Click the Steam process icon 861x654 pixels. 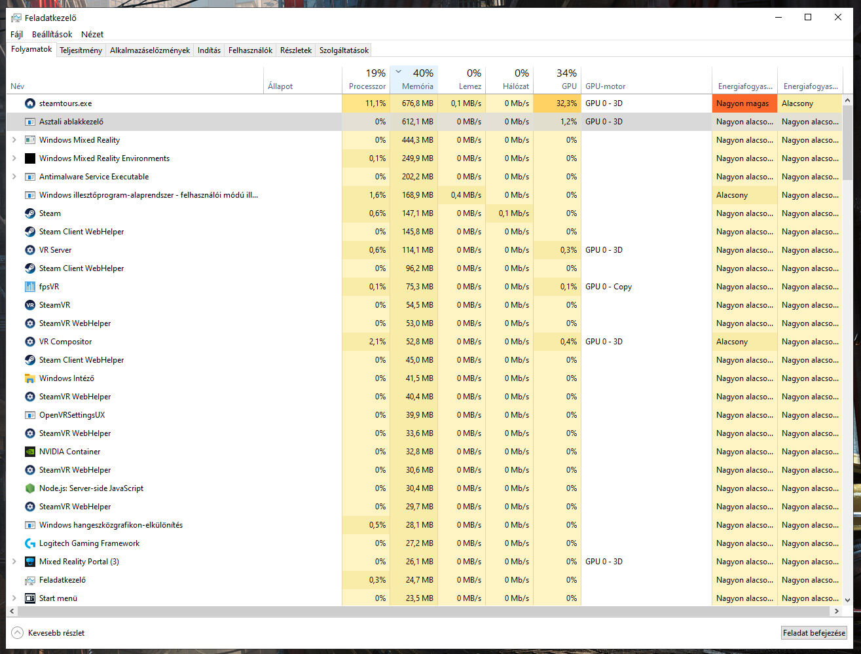click(x=29, y=213)
